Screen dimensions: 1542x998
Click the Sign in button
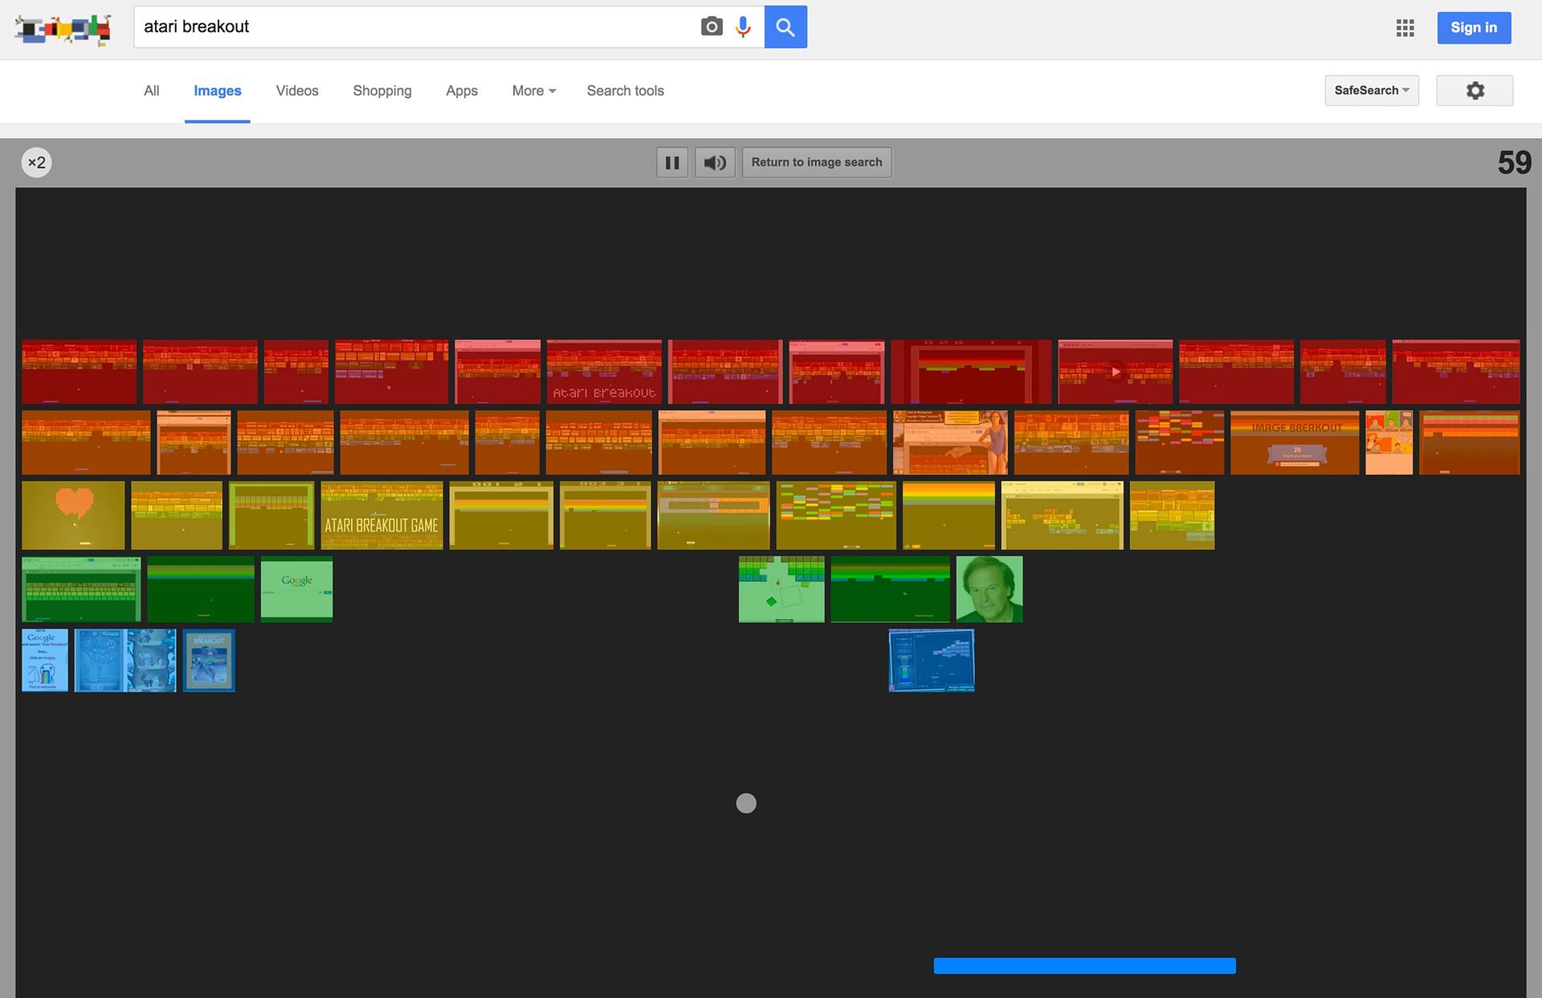pos(1473,28)
